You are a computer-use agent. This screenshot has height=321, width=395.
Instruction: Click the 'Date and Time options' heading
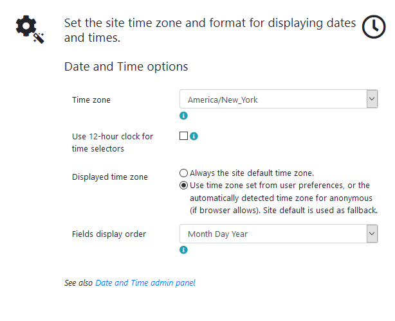126,67
